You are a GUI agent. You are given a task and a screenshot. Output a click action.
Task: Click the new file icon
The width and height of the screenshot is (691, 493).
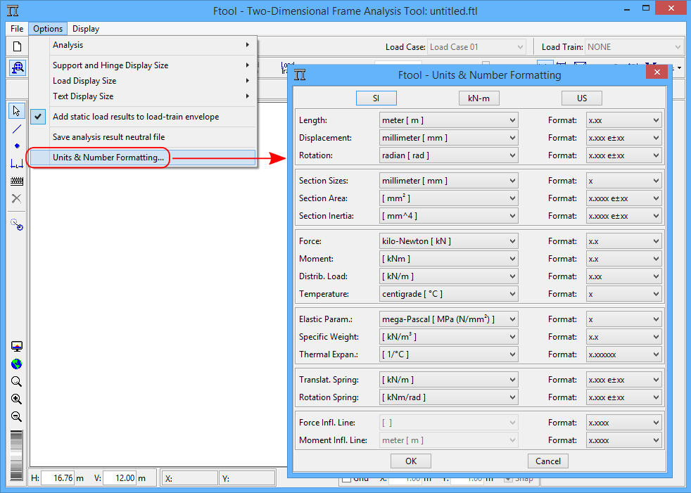click(x=17, y=47)
